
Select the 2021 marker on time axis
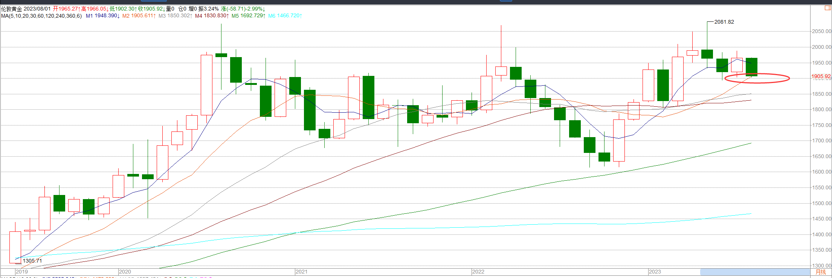(x=302, y=272)
